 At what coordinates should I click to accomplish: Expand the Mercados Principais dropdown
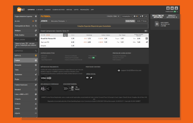59,21
